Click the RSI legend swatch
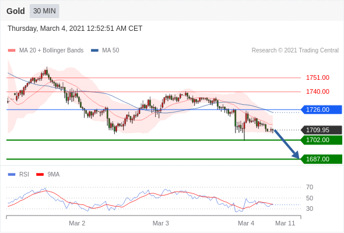344x233 pixels. 12,175
